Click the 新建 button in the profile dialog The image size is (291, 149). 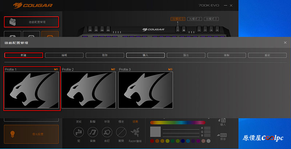(x=24, y=55)
